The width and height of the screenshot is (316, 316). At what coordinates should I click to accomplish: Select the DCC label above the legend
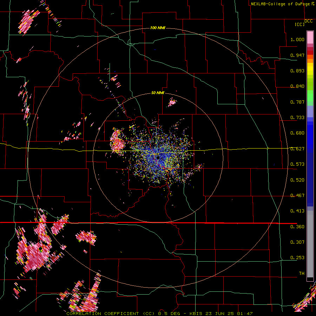coord(308,21)
